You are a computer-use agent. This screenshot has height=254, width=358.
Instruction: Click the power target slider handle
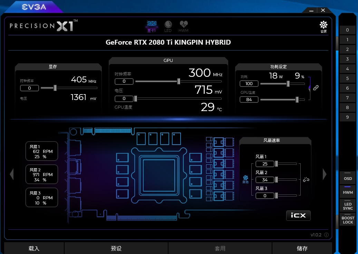click(x=288, y=84)
